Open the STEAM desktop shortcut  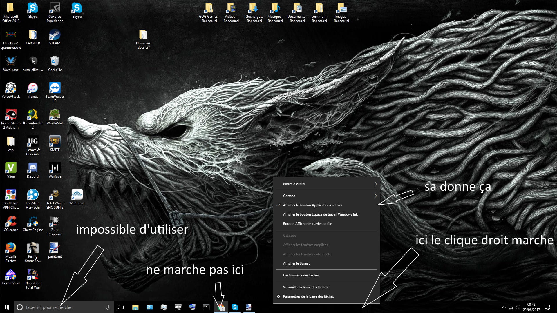tap(55, 37)
